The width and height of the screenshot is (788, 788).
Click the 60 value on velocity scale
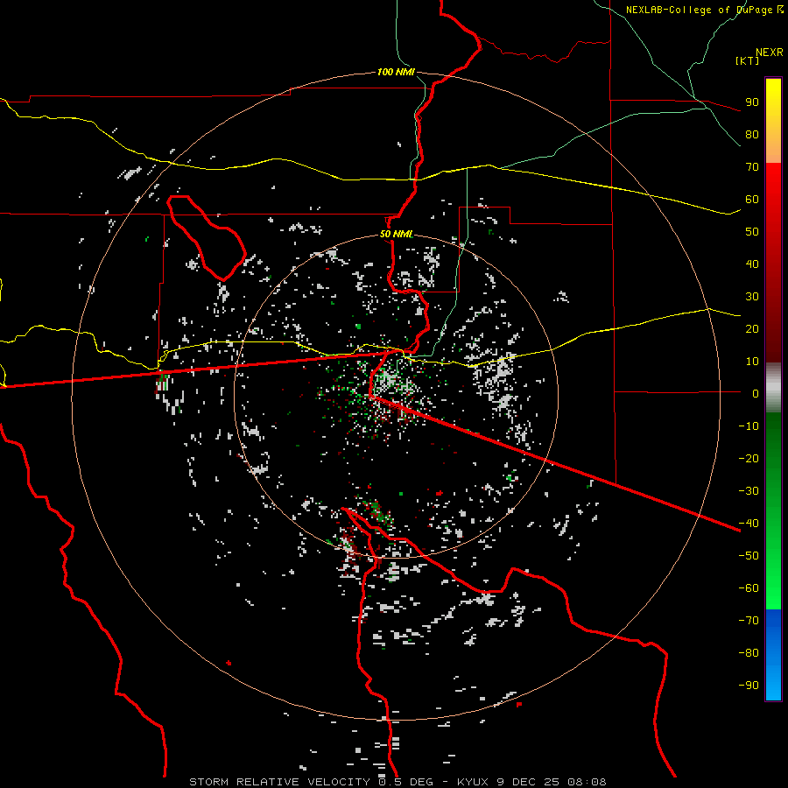coord(752,199)
